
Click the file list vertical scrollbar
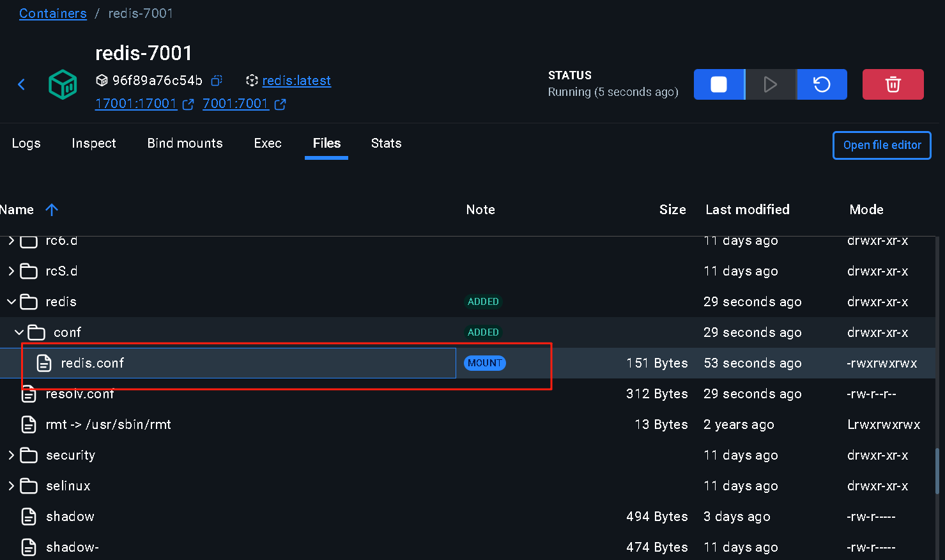[x=937, y=471]
